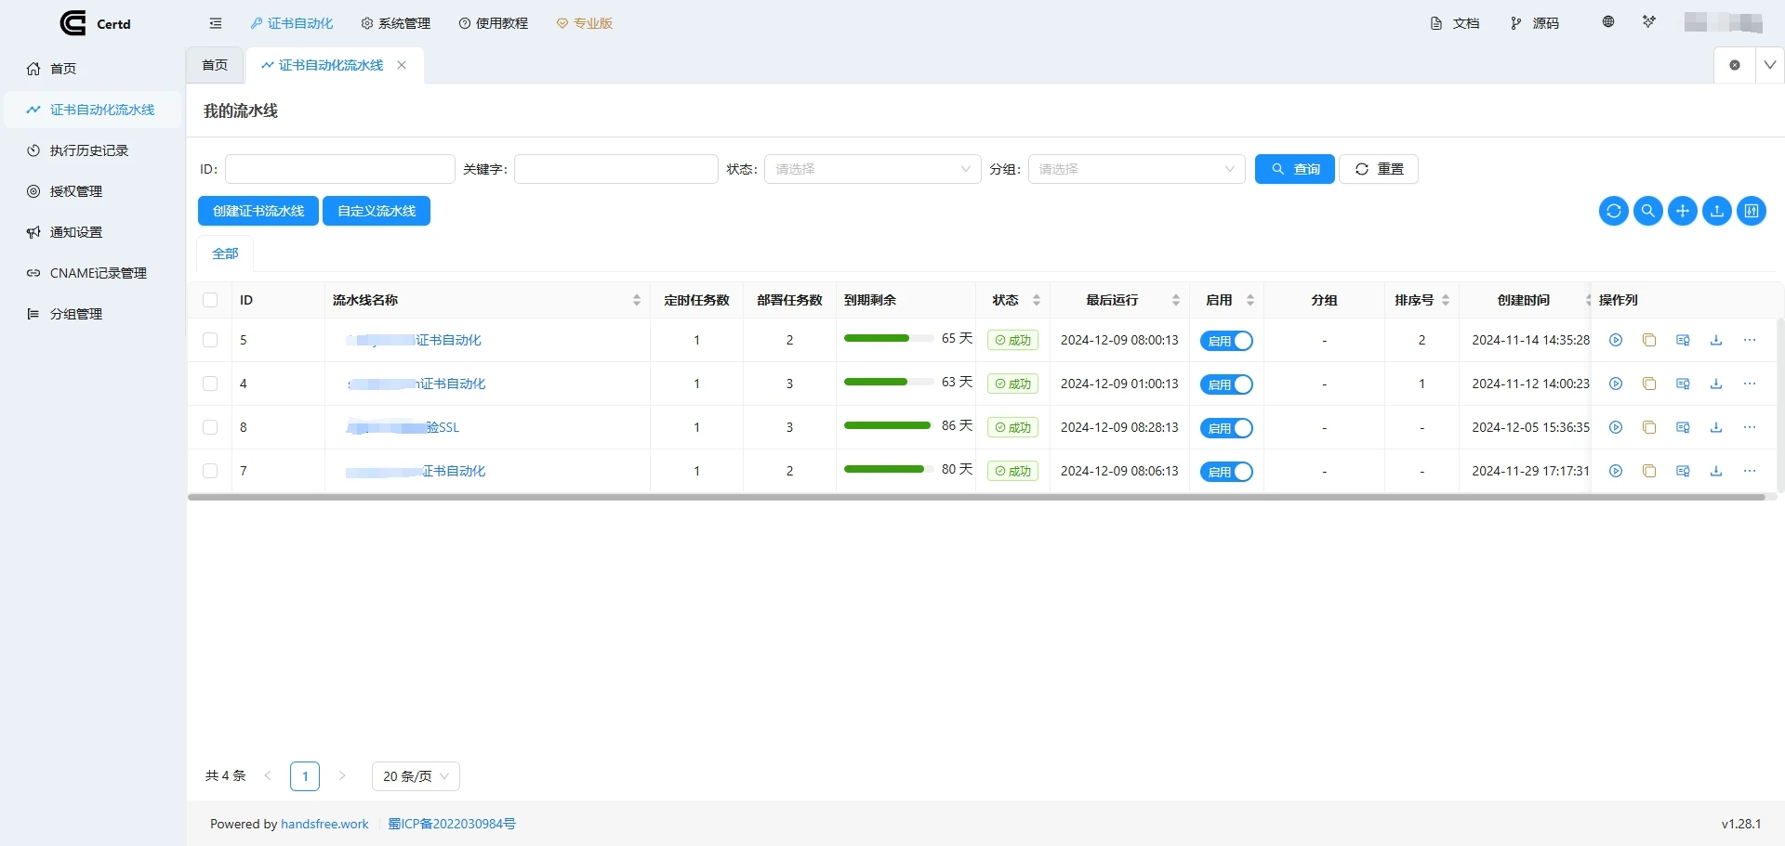Viewport: 1785px width, 846px height.
Task: Click the 重置 reset button
Action: [1379, 169]
